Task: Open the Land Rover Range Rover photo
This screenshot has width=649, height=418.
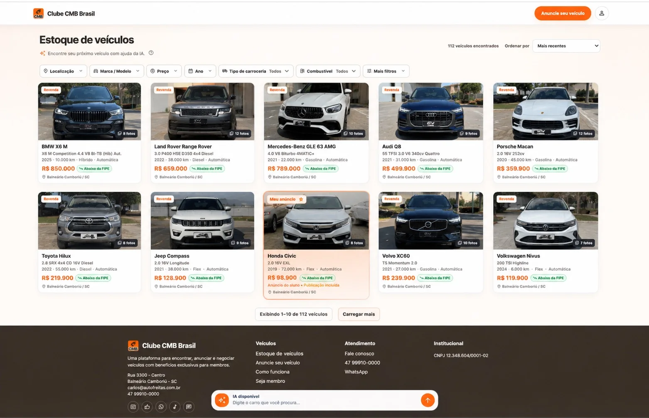Action: pyautogui.click(x=202, y=111)
